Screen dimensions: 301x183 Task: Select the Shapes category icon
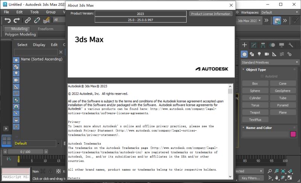(252, 54)
